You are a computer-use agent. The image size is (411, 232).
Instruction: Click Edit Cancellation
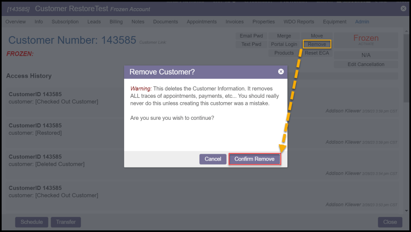(x=366, y=65)
